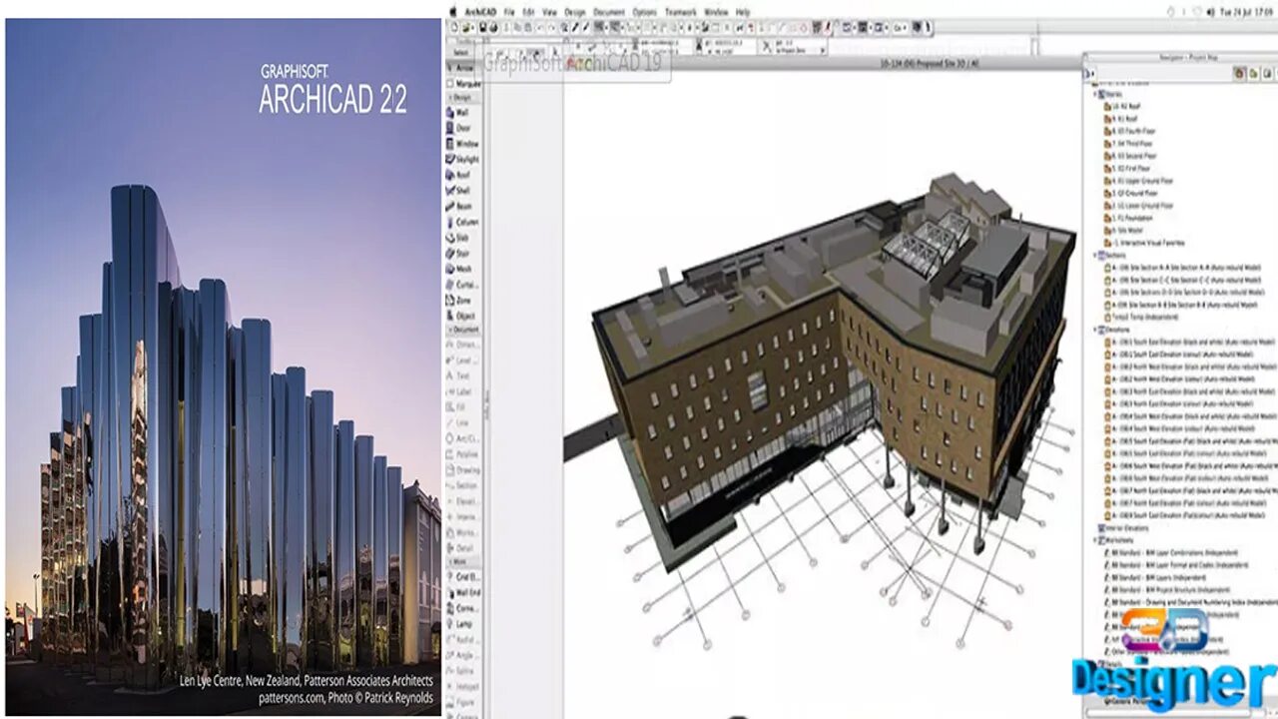This screenshot has width=1278, height=719.
Task: Select the Curtain Wall tool
Action: [x=464, y=285]
